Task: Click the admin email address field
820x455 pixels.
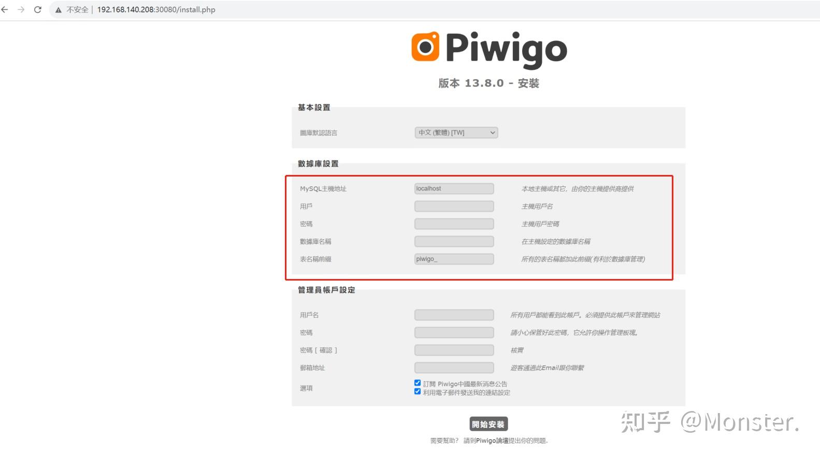Action: (454, 368)
